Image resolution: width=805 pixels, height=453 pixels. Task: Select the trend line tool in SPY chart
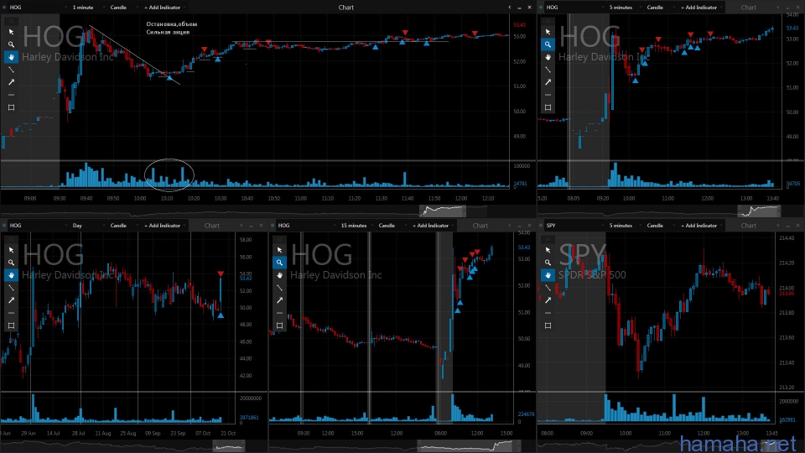548,288
